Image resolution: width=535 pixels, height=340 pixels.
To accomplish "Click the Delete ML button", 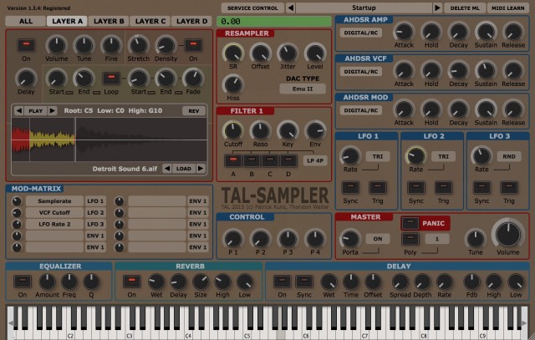I will pyautogui.click(x=465, y=8).
